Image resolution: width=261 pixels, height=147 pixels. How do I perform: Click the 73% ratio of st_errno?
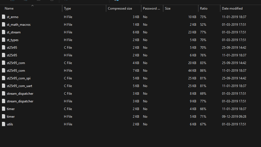point(203,17)
